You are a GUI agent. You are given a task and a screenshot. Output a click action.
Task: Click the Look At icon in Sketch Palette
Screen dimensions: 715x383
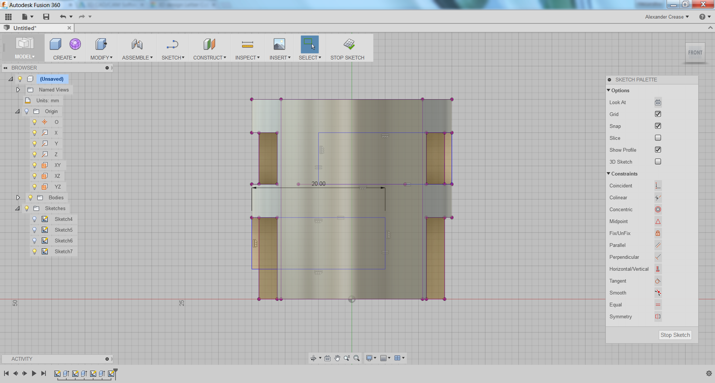click(658, 102)
